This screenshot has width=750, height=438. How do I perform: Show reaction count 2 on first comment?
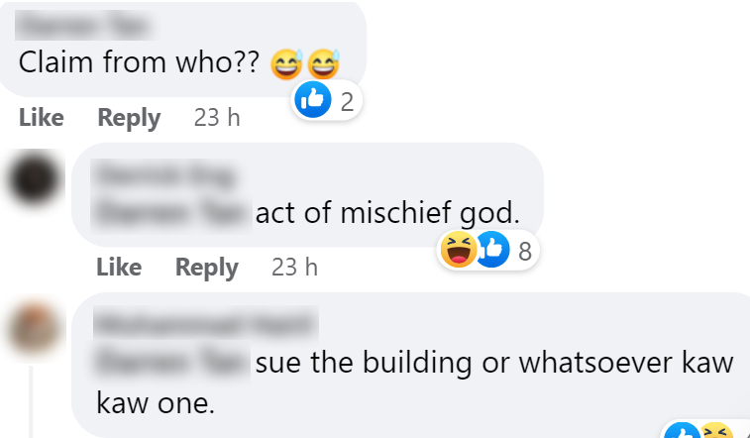click(346, 101)
